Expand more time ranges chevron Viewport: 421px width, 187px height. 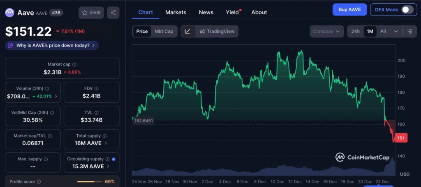pos(396,32)
